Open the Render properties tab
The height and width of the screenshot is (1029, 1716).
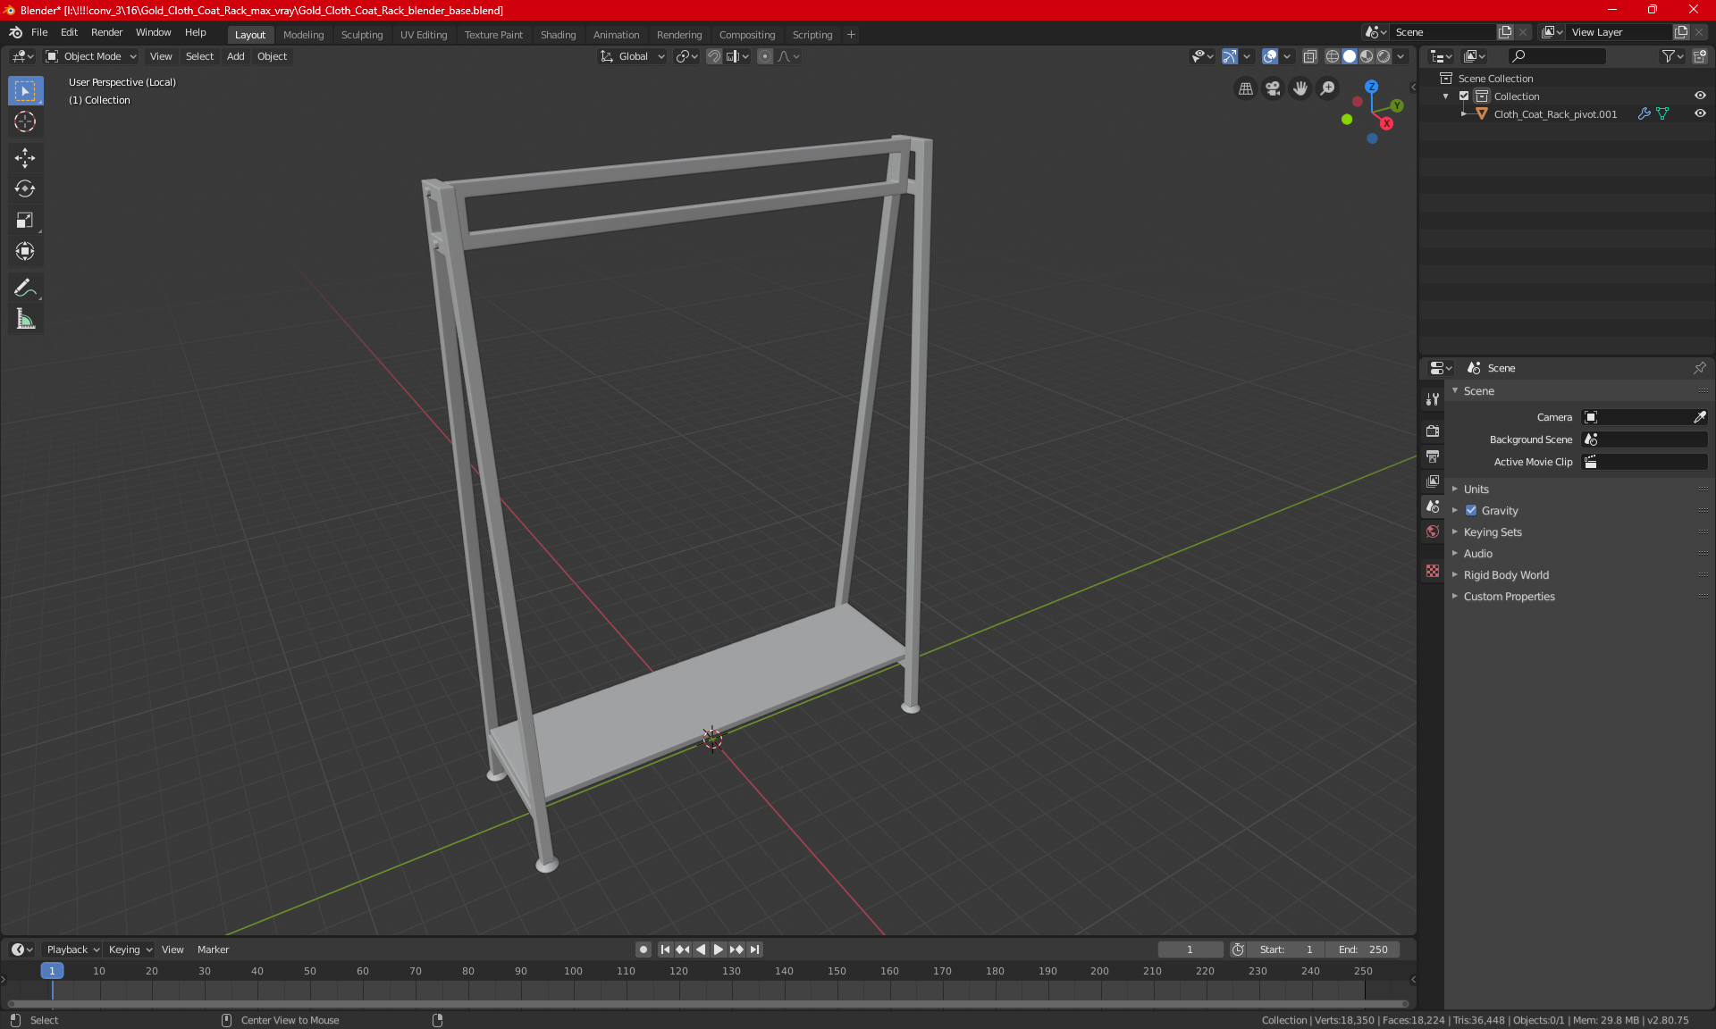[1433, 431]
